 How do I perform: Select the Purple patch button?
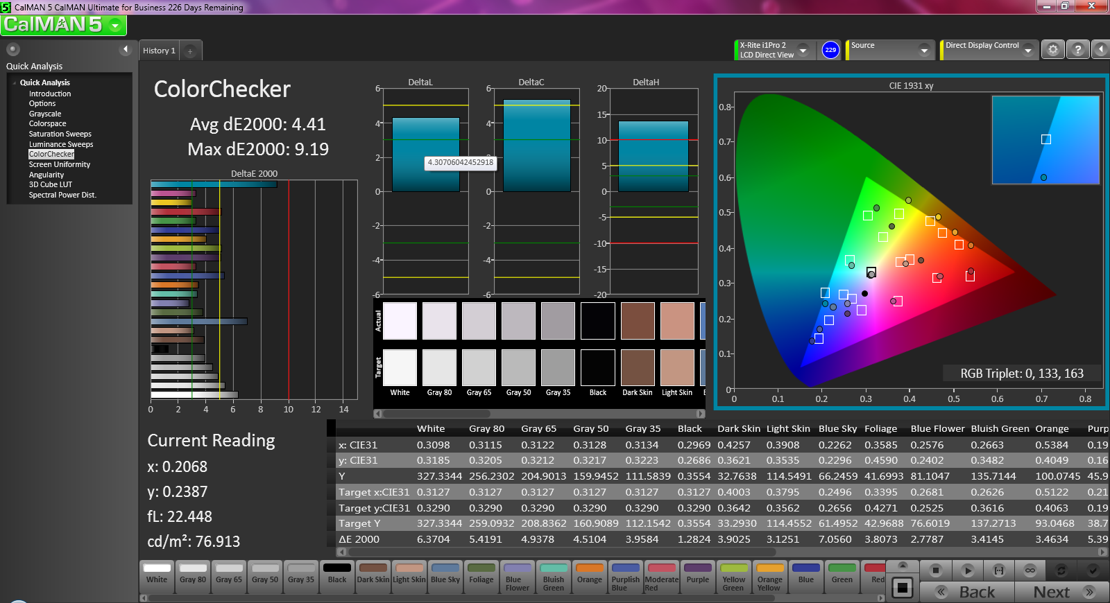(x=698, y=577)
